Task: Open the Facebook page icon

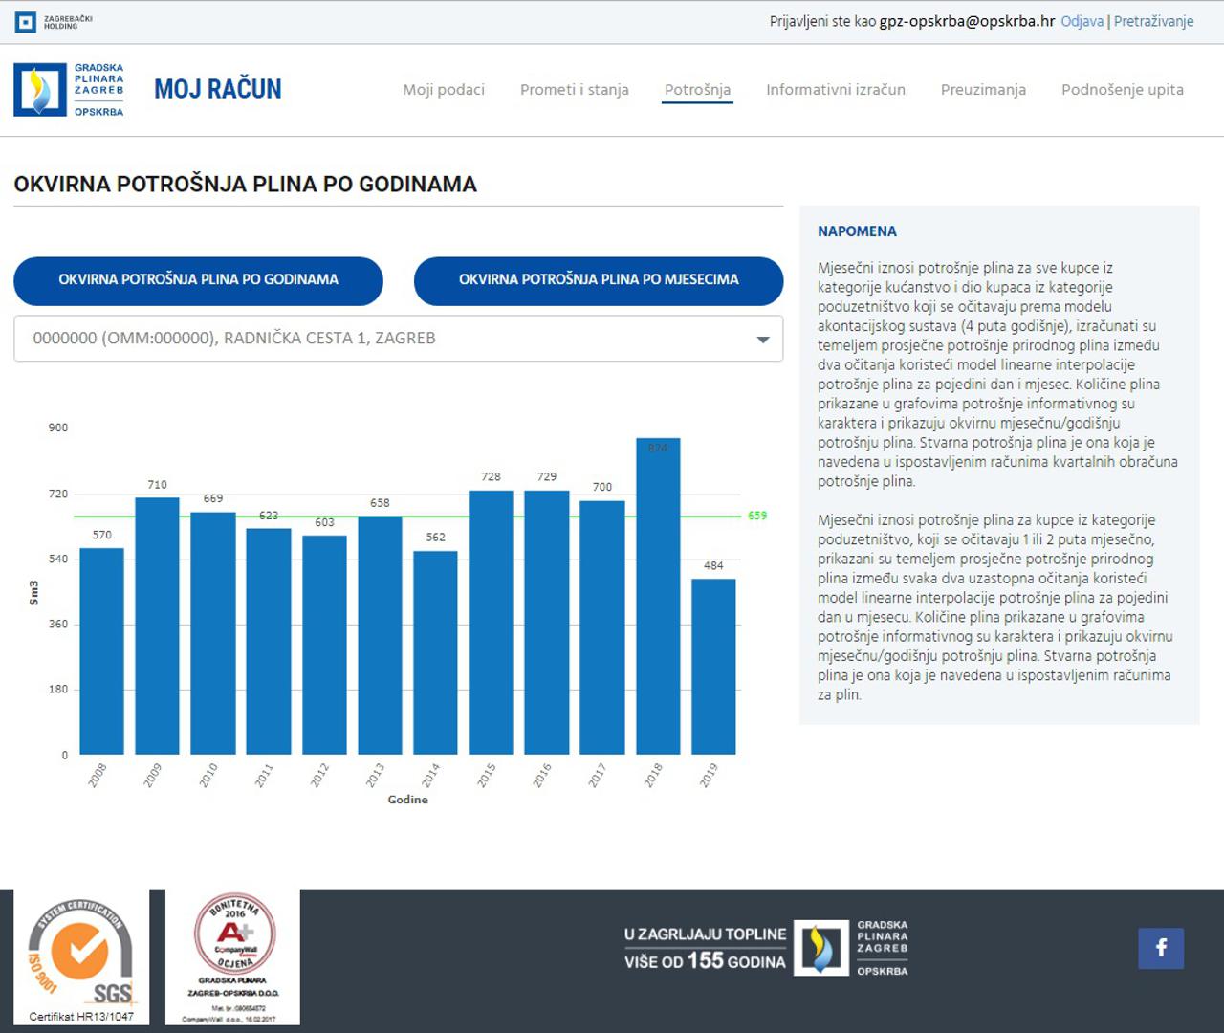Action: click(x=1161, y=948)
